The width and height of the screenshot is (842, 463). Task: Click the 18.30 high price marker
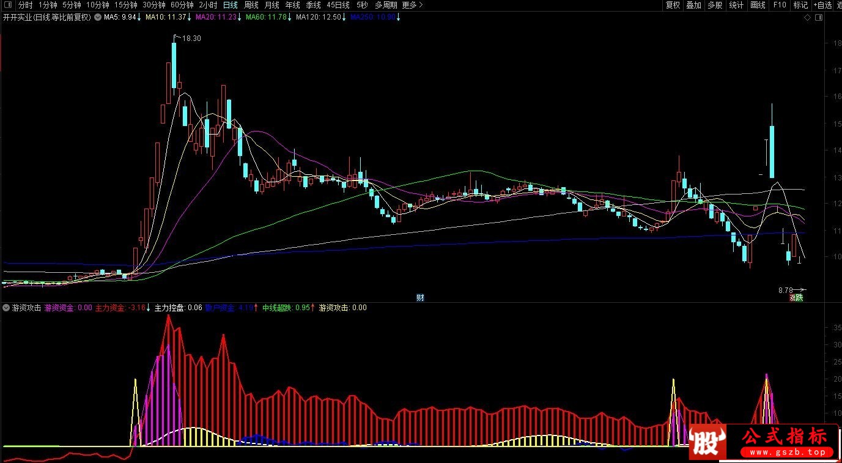point(191,38)
